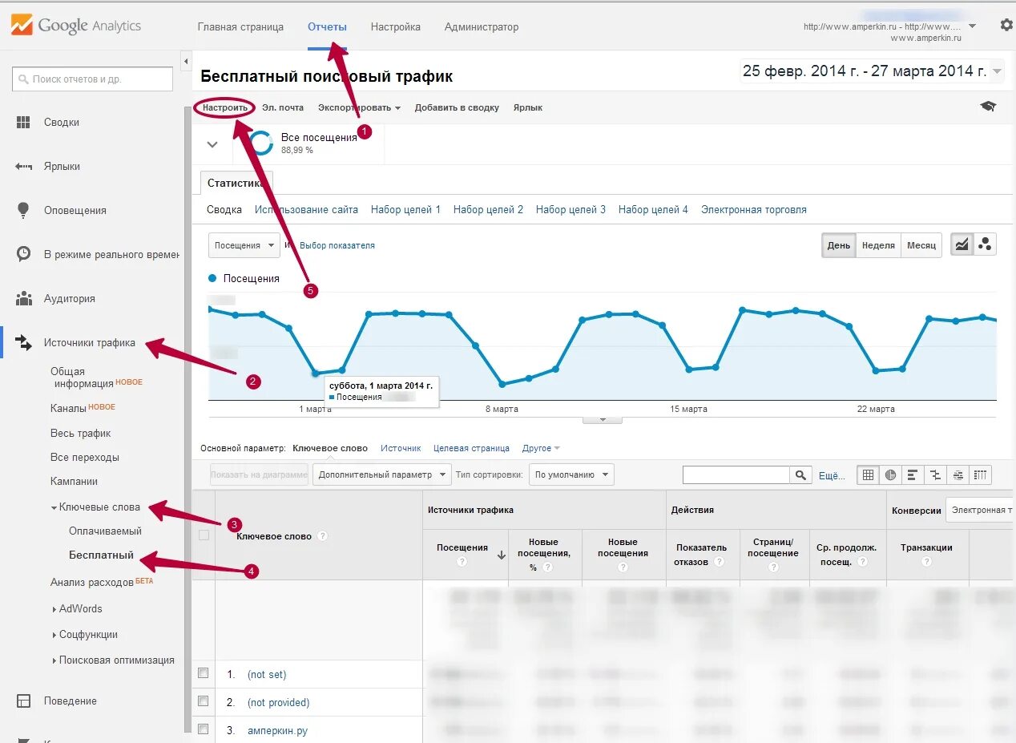The width and height of the screenshot is (1016, 743).
Task: Tick the checkbox for амперкин.ру row
Action: point(204,729)
